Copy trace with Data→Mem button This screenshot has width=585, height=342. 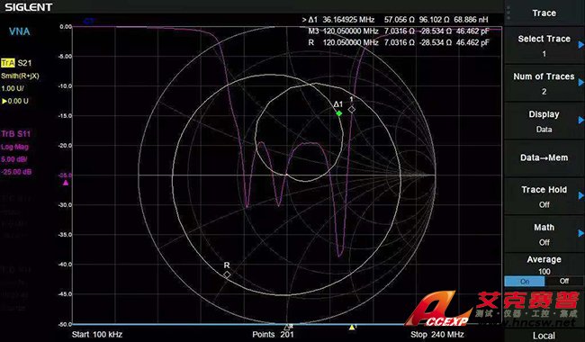click(544, 157)
